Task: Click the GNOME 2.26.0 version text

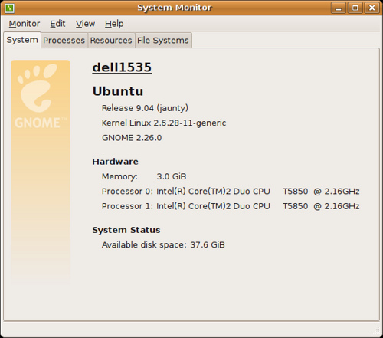Action: pyautogui.click(x=132, y=138)
